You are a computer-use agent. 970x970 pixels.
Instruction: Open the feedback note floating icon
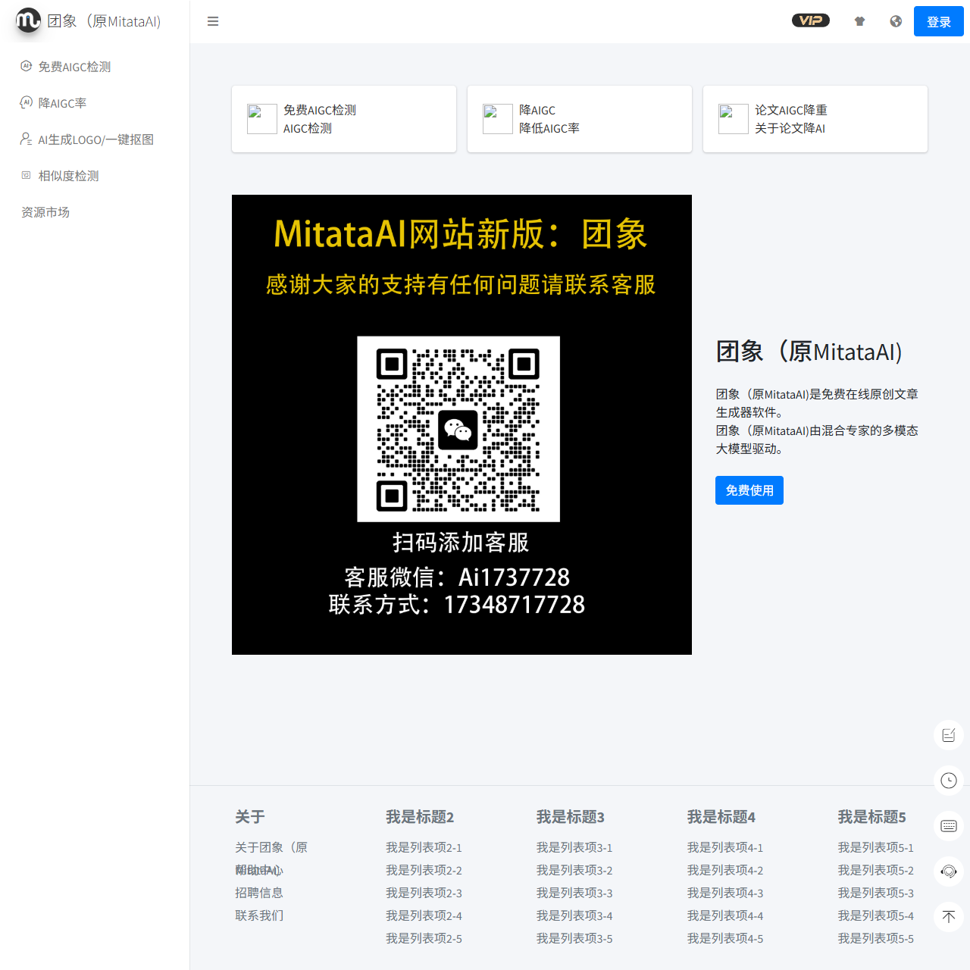[x=948, y=734]
